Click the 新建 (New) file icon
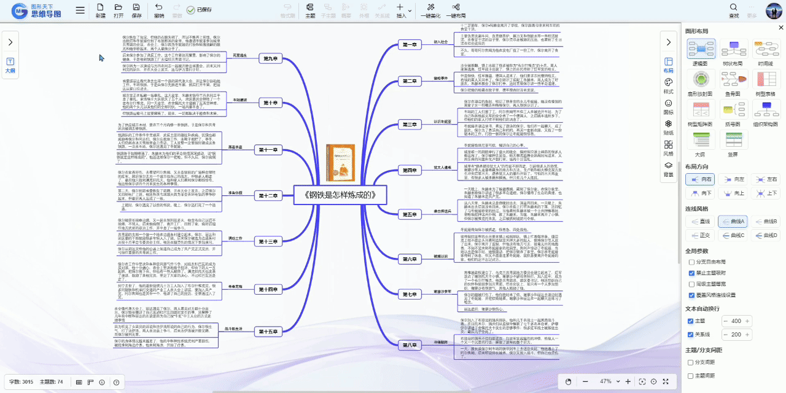Screen dimensions: 786x393 click(100, 9)
